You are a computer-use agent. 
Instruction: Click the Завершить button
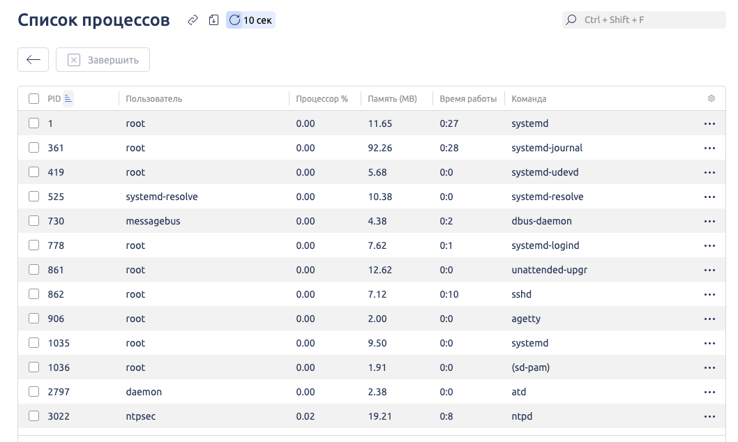[x=103, y=60]
